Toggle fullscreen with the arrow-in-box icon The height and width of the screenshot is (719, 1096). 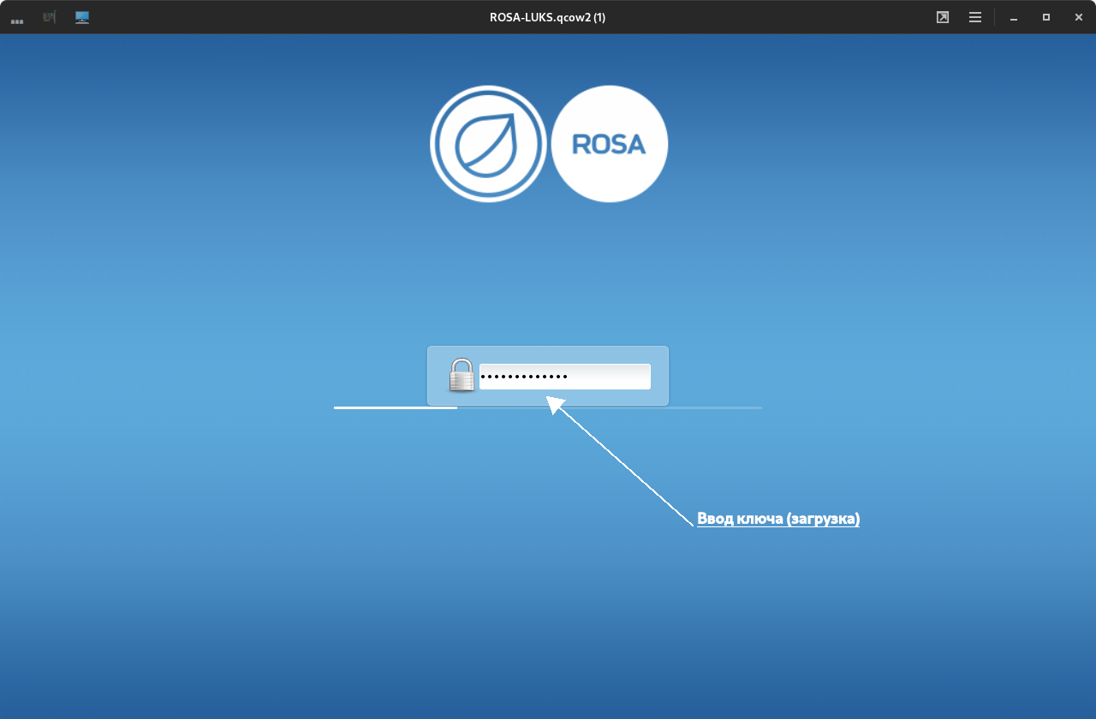[x=943, y=17]
